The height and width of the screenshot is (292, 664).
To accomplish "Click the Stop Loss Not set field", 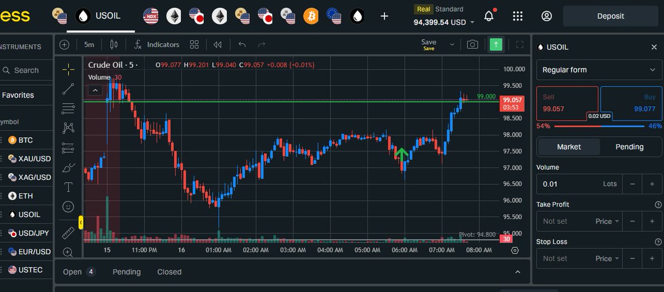I will pyautogui.click(x=564, y=258).
